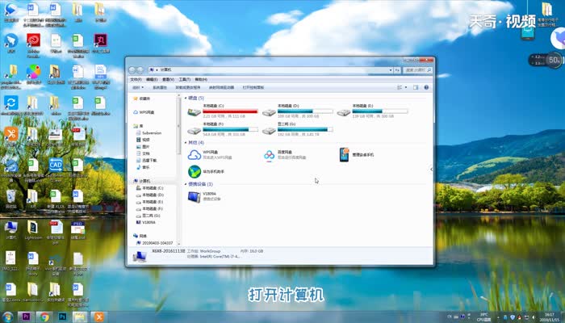Click 系统属性 toolbar button
Viewport: 565px width, 323px height.
pos(160,87)
